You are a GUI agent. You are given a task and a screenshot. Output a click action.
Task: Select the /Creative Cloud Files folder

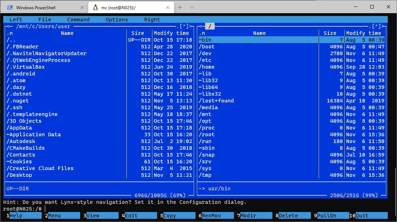pos(99,168)
